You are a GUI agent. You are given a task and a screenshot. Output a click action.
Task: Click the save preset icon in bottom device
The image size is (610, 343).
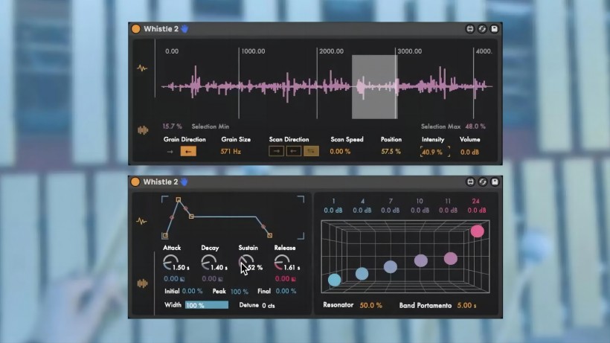(495, 182)
